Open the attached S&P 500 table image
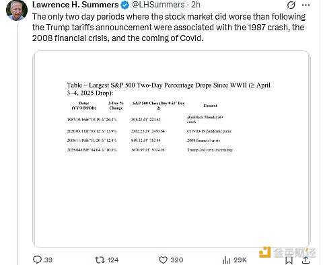This screenshot has height=265, width=323. point(172,149)
